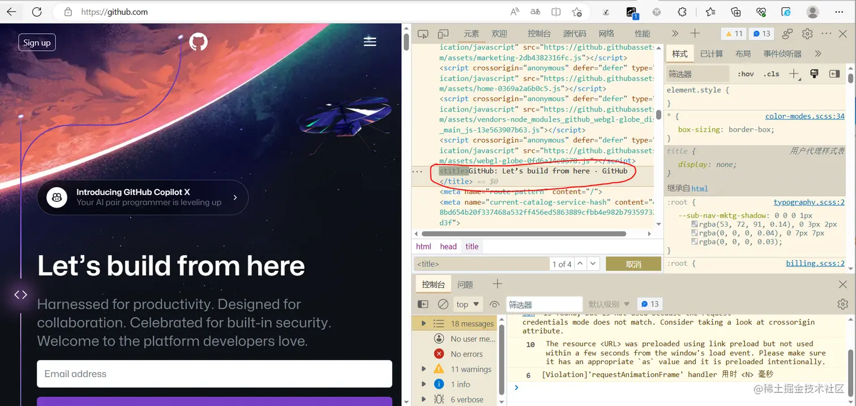Add this page to favorites star

pos(577,12)
